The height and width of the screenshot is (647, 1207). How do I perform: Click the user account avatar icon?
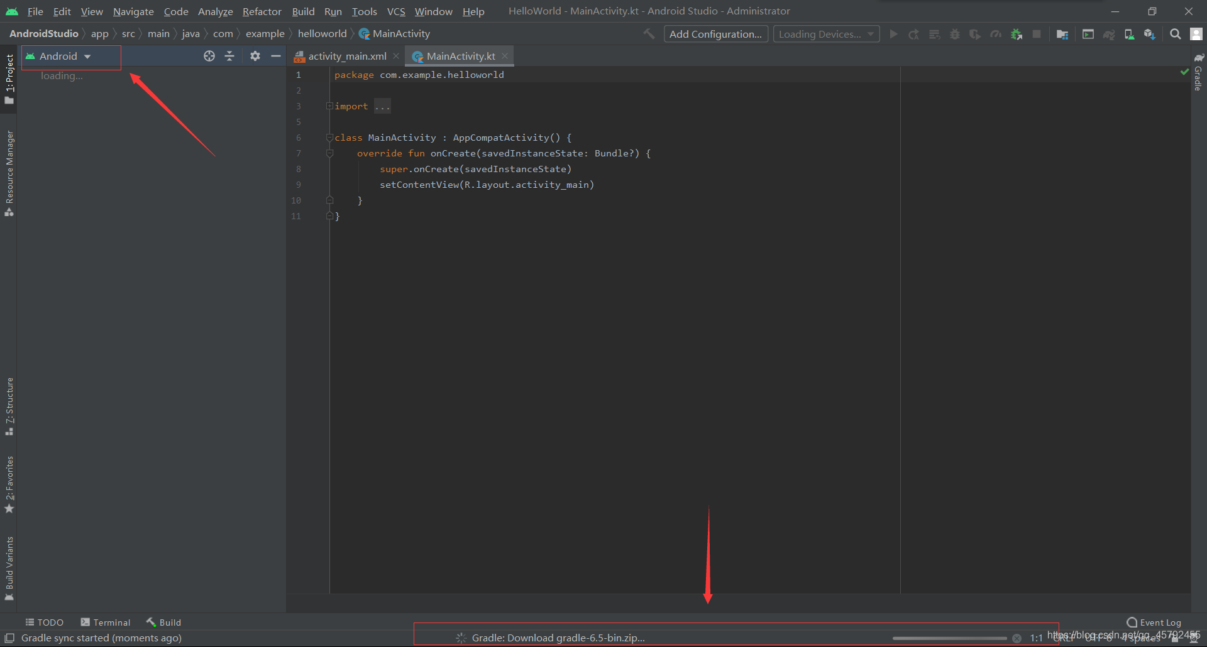coord(1196,34)
